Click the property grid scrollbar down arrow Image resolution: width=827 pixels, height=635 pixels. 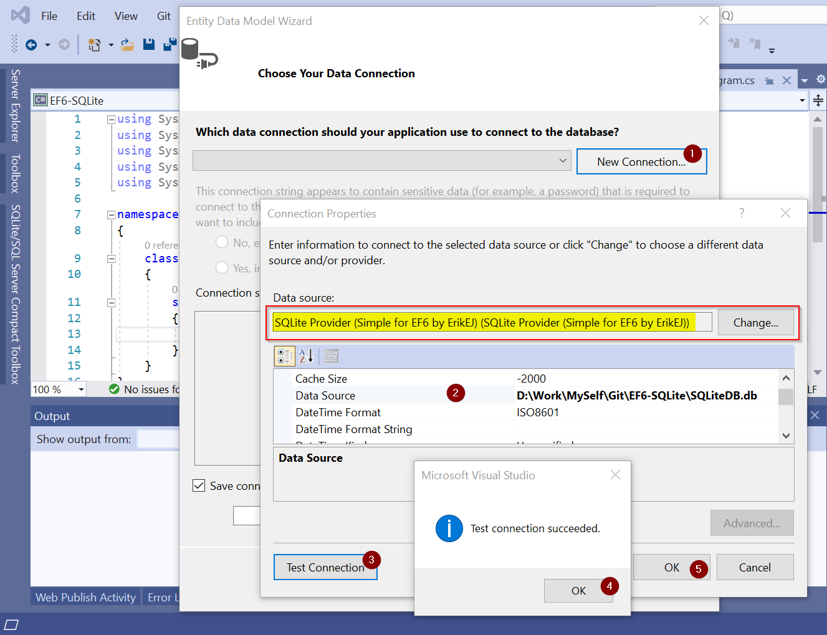coord(786,436)
